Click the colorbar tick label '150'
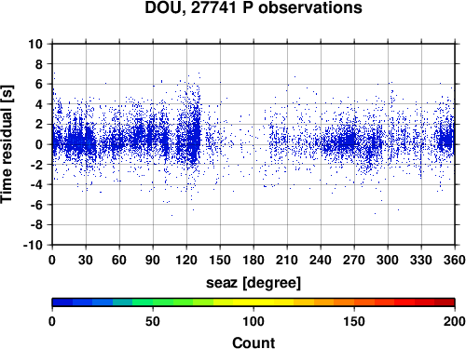The width and height of the screenshot is (466, 349). [354, 321]
